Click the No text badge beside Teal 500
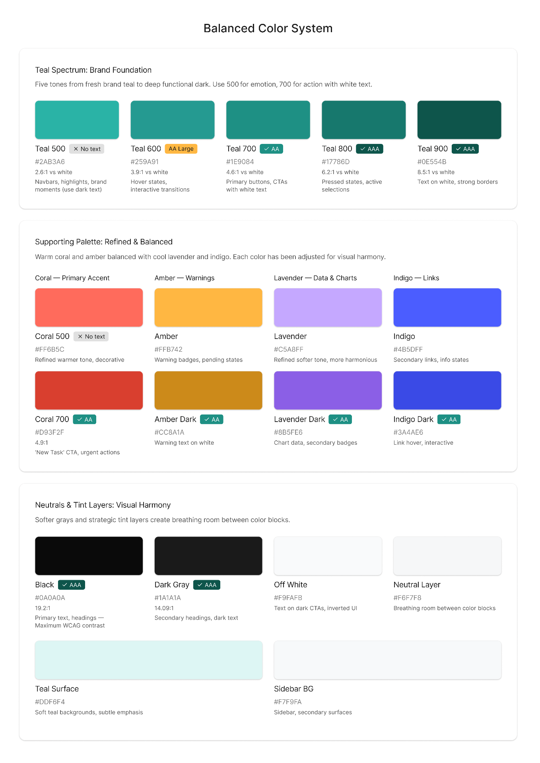540x763 pixels. (87, 149)
